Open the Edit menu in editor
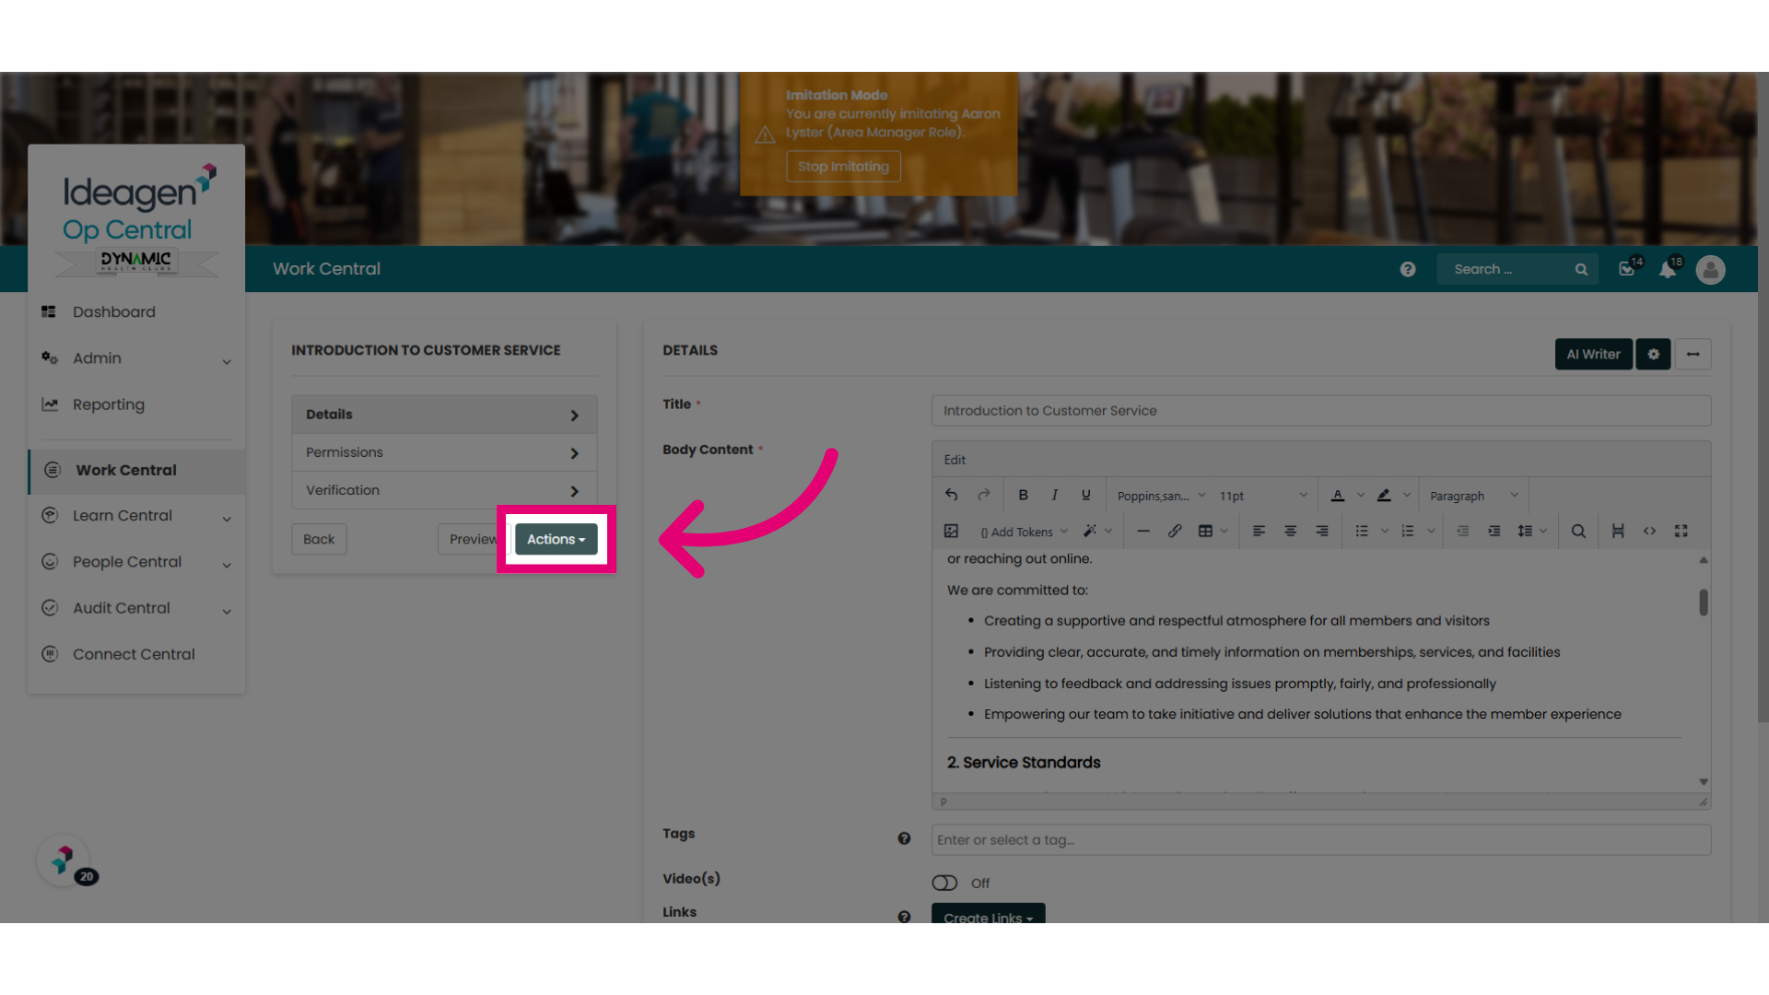Screen dimensions: 1769x995 coord(955,460)
